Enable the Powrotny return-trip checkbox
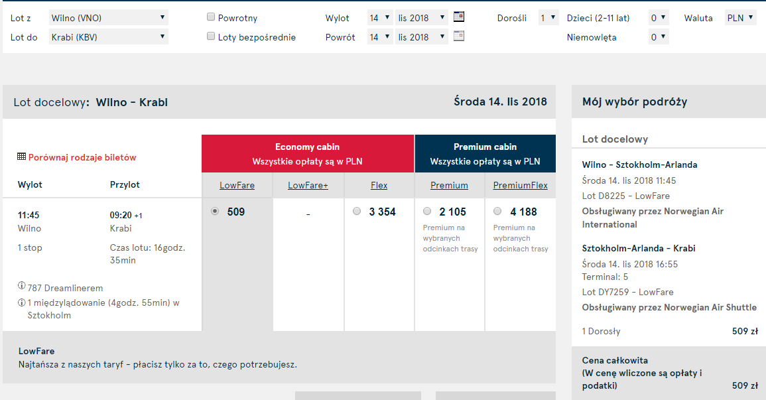Viewport: 766px width, 400px height. click(x=211, y=17)
